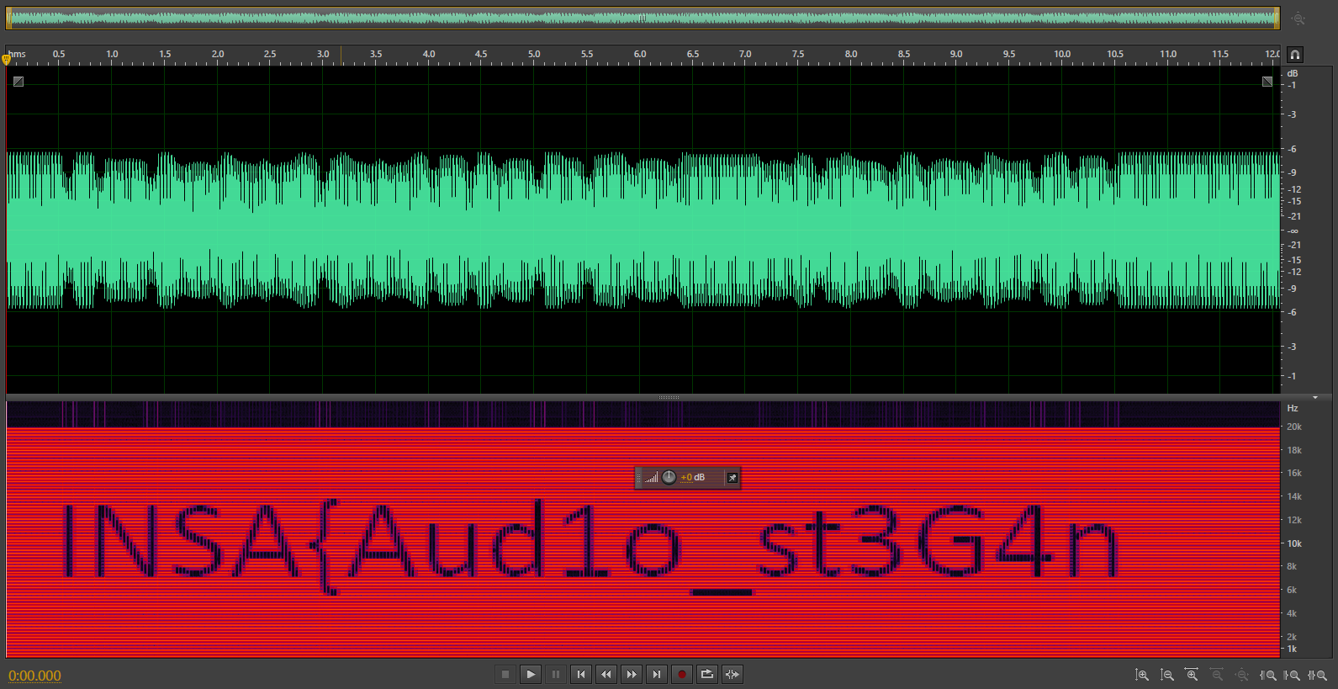Viewport: 1338px width, 689px height.
Task: Click the fade-out handle at waveform top-right
Action: (x=1267, y=82)
